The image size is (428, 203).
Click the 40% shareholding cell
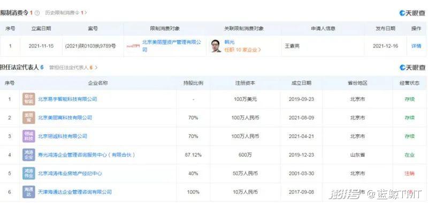click(193, 173)
